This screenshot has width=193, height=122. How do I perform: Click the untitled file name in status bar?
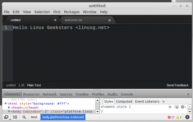tap(11, 85)
